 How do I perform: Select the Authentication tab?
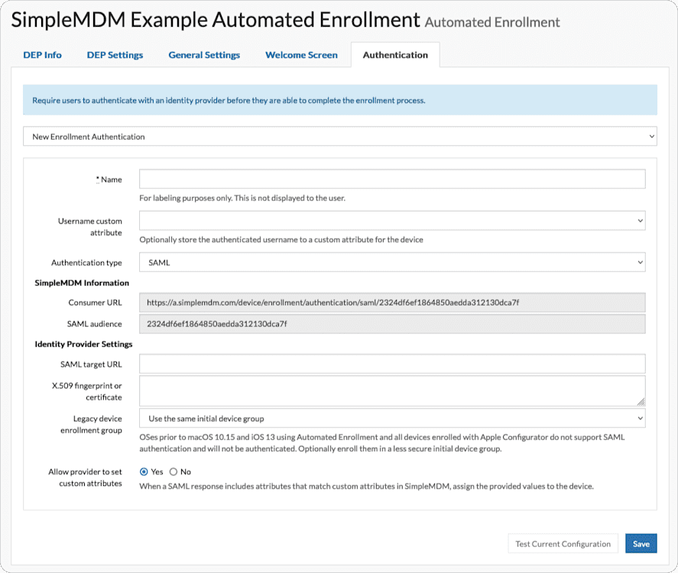click(395, 55)
